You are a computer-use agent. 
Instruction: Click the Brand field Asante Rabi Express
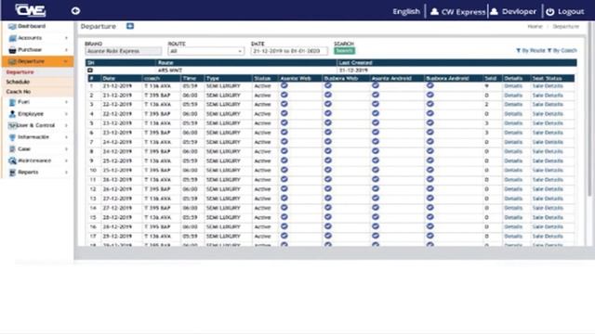124,51
